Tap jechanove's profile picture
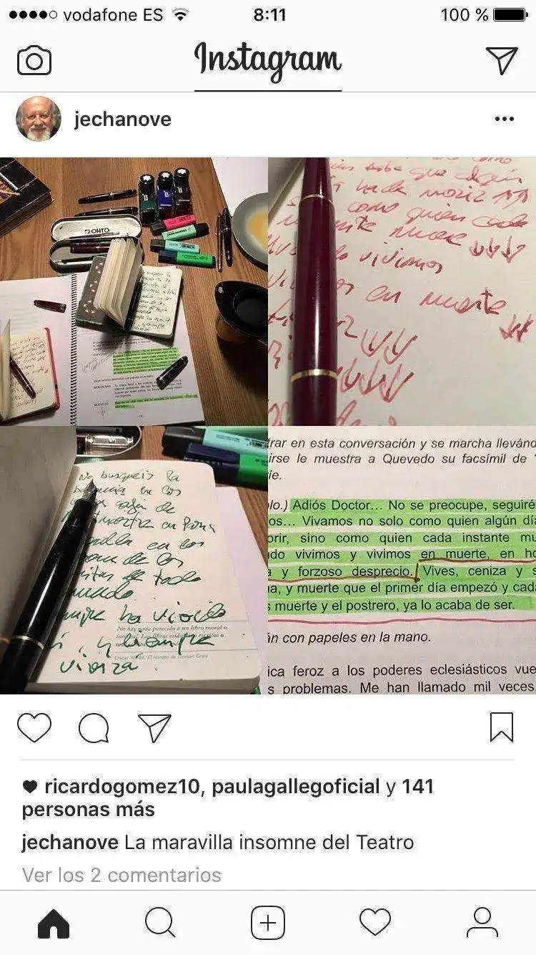Screen dimensions: 536x955 pyautogui.click(x=39, y=119)
